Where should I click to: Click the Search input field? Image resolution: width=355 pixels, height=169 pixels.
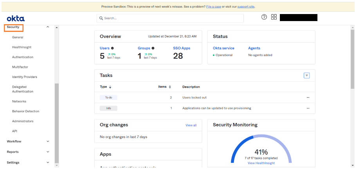[170, 18]
